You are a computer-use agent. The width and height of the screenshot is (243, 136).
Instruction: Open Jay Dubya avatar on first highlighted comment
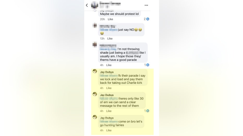(95, 71)
